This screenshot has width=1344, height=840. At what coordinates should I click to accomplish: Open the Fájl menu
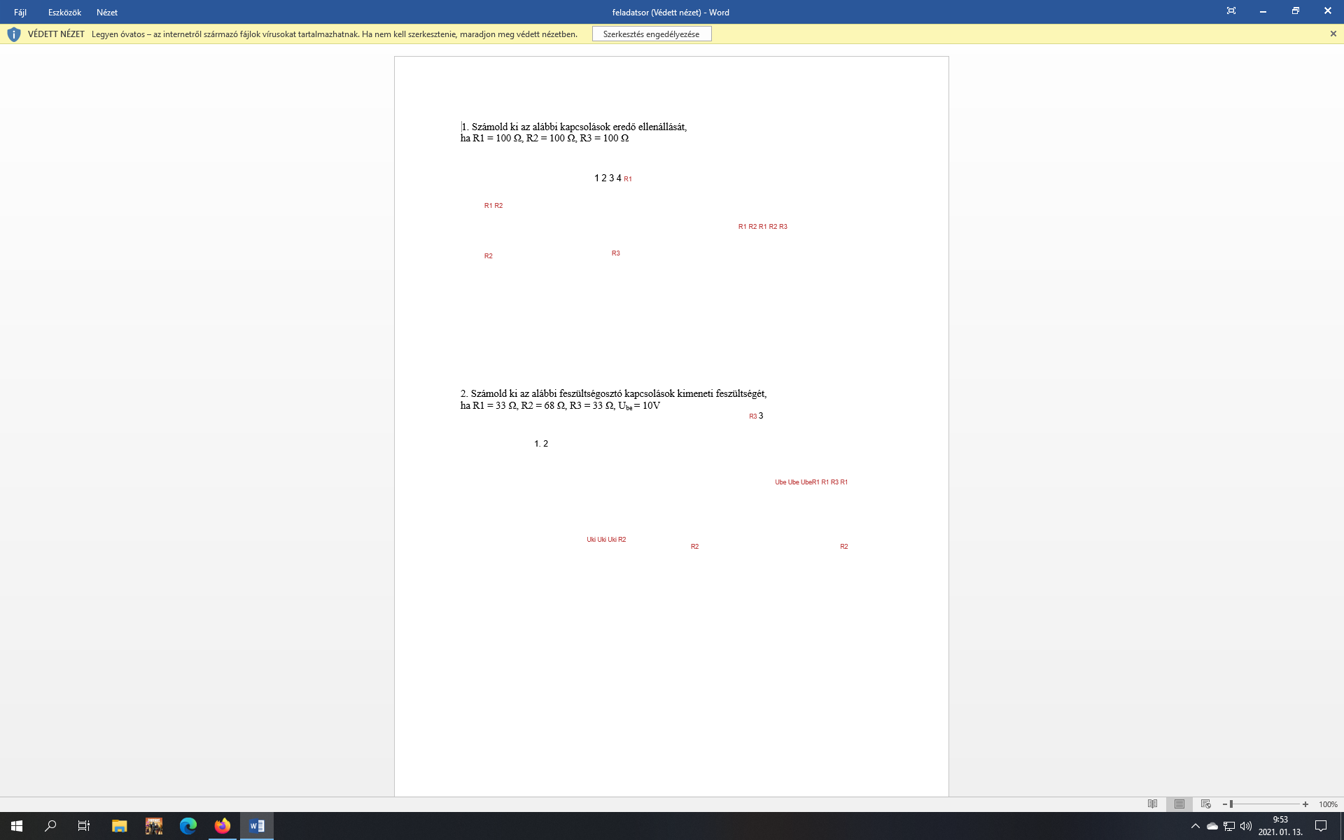(x=20, y=12)
